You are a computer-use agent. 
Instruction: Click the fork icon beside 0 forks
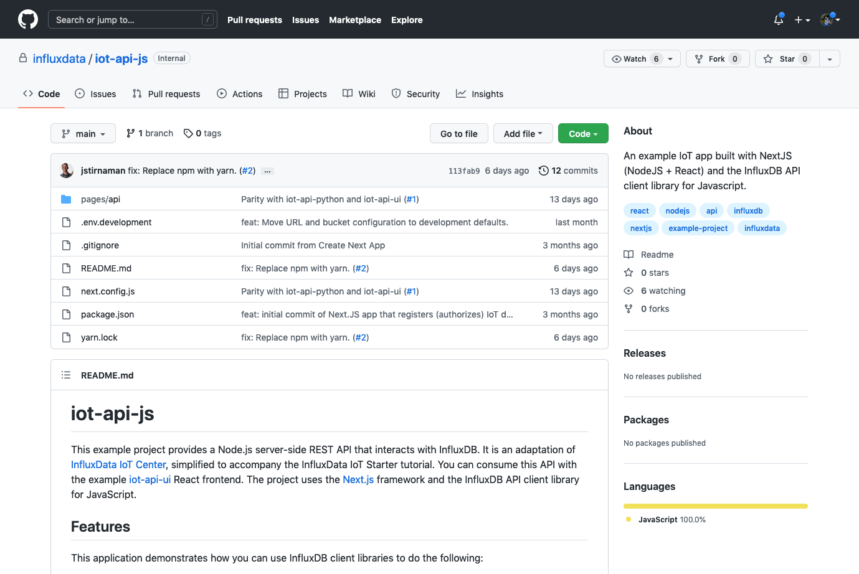pos(629,309)
